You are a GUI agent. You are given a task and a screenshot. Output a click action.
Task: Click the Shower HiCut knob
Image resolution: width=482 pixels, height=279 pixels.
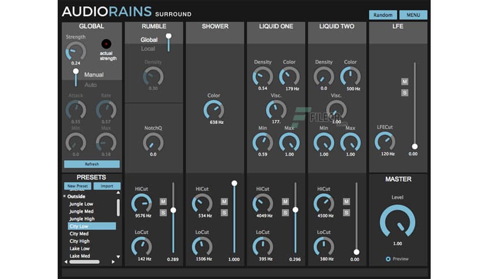tap(202, 203)
